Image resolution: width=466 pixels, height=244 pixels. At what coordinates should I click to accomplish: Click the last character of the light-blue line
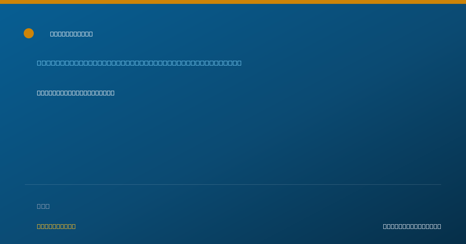click(240, 63)
